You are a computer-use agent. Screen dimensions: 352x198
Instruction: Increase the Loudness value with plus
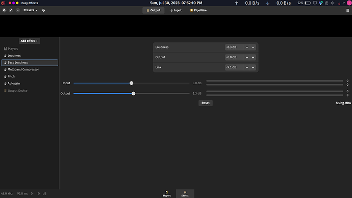click(x=253, y=47)
